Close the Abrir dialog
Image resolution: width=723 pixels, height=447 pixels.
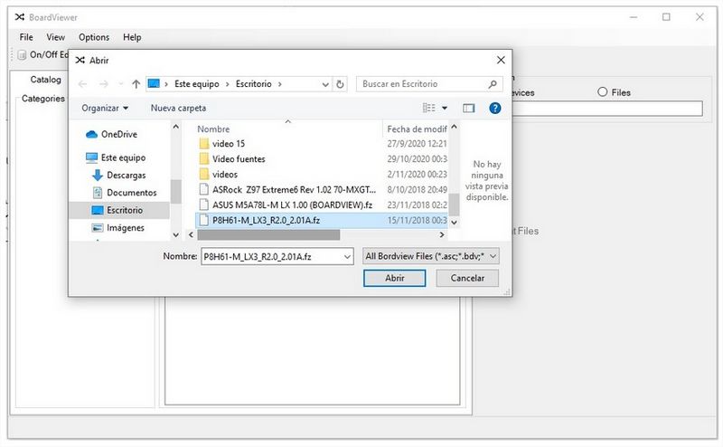coord(501,60)
